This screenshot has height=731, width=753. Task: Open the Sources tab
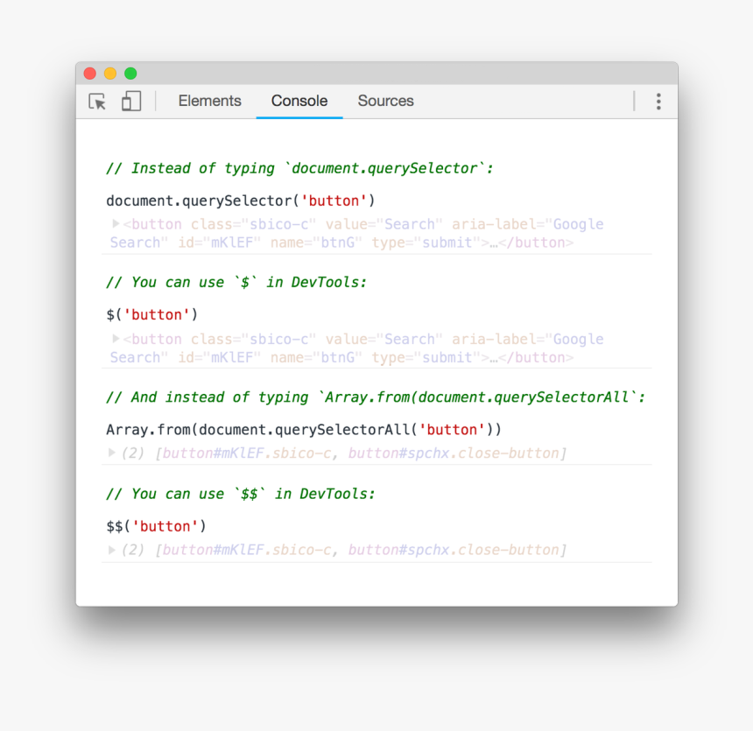click(x=385, y=101)
